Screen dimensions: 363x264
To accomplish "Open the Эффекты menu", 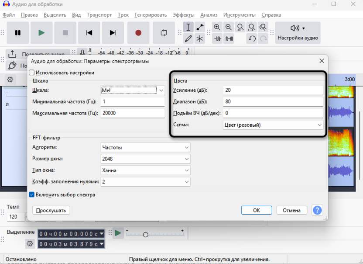I will (183, 15).
